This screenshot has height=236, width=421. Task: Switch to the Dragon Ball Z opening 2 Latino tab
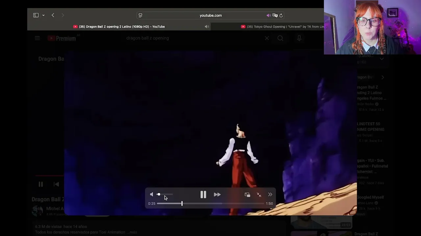(x=119, y=27)
